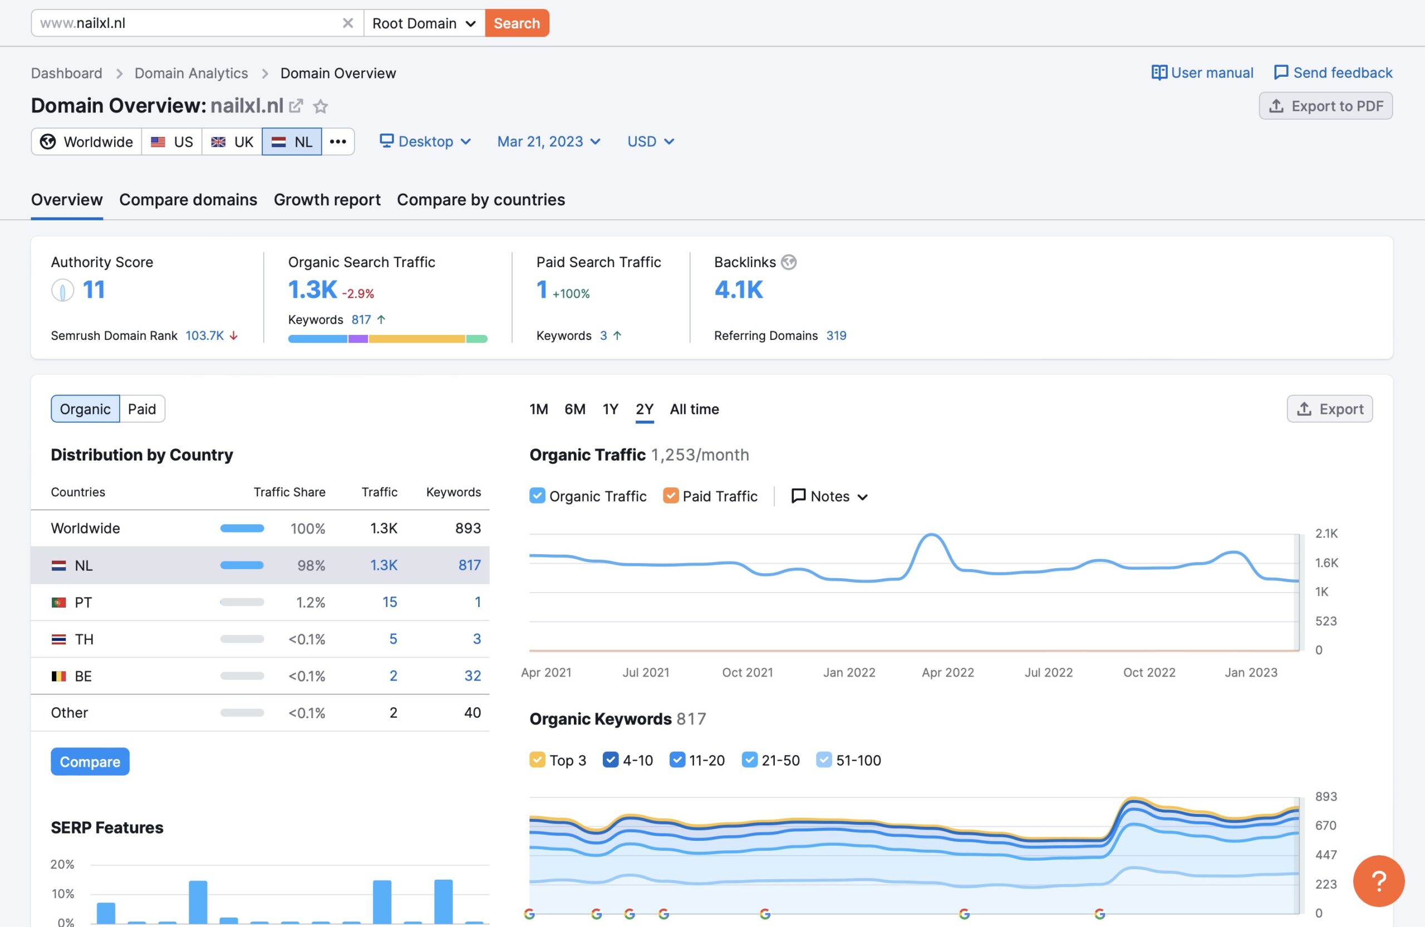Click the Worldwide row traffic share bar
Viewport: 1425px width, 927px height.
242,529
